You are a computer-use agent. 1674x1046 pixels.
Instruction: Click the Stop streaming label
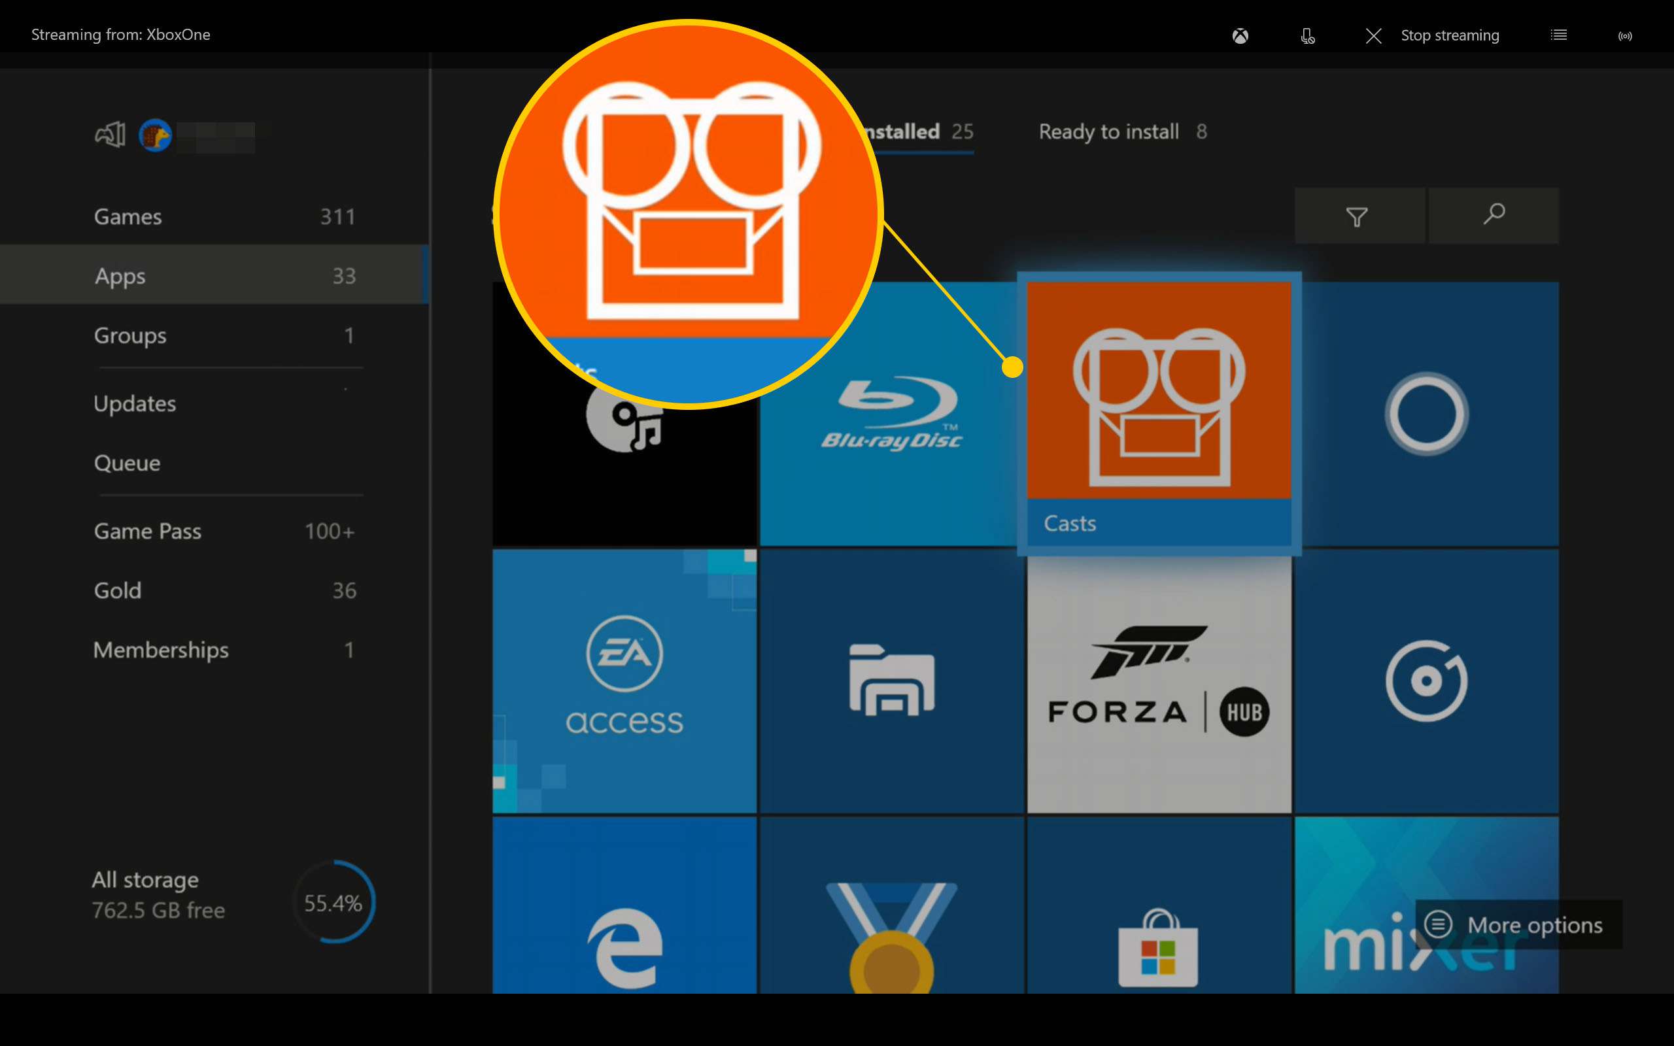pyautogui.click(x=1450, y=35)
